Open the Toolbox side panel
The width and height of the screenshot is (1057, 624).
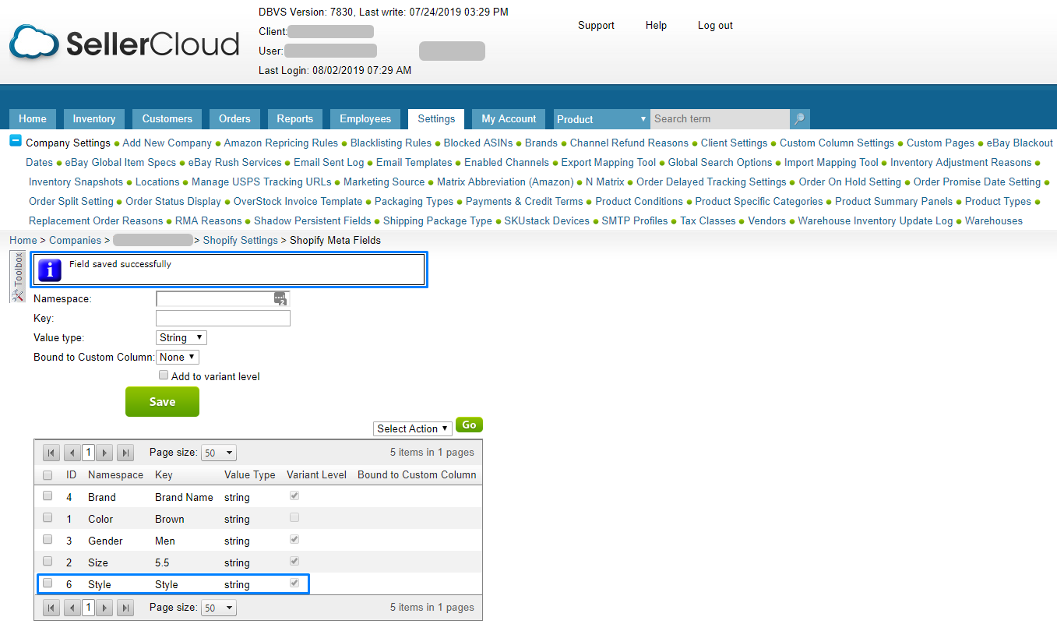click(x=19, y=277)
